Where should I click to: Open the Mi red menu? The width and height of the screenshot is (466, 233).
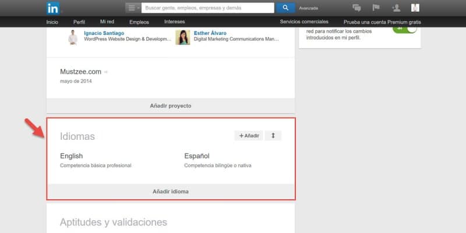[107, 22]
